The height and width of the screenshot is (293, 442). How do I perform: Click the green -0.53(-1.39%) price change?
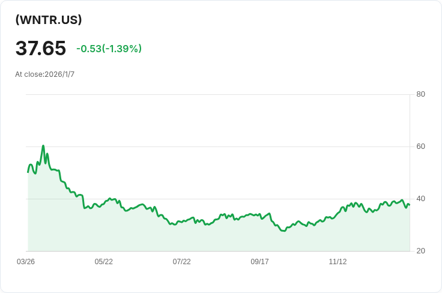pos(109,49)
